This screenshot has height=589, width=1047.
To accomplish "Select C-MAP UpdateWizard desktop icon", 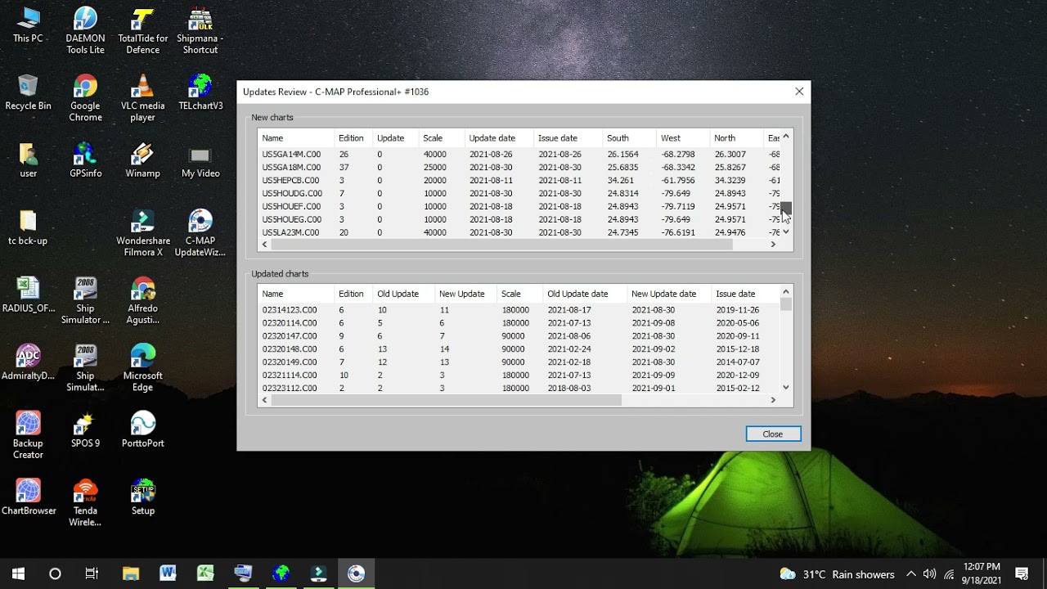I will (200, 233).
